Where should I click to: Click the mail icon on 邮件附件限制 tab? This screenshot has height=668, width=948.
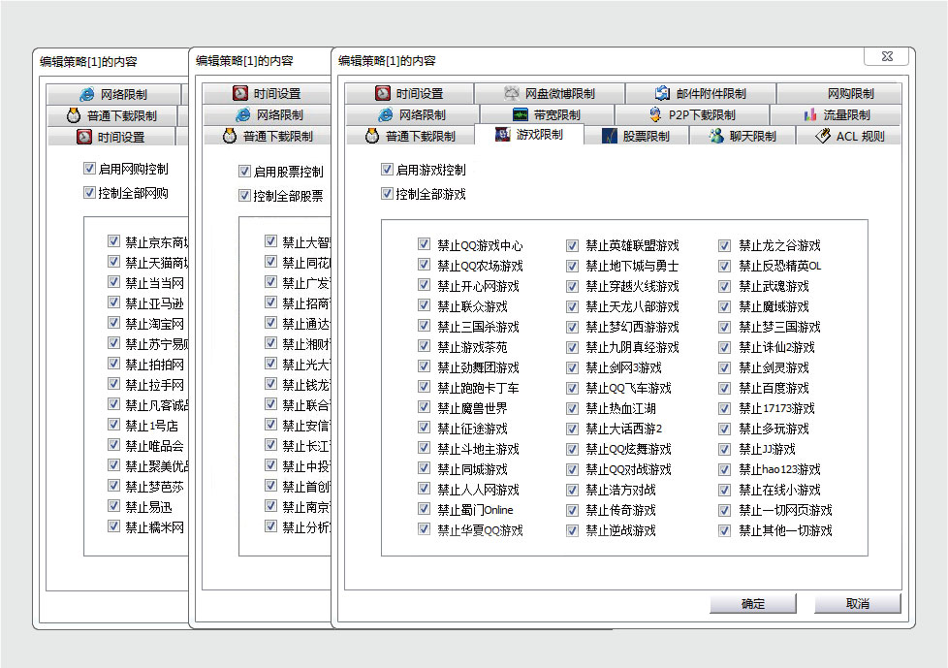pos(663,94)
